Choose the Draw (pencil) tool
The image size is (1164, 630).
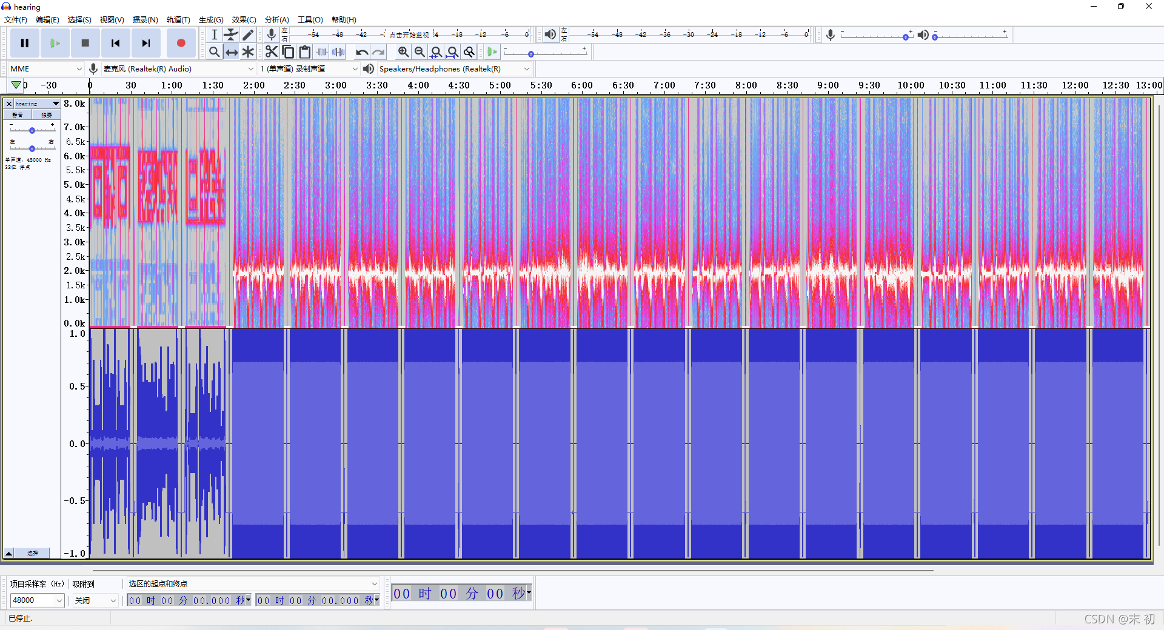pyautogui.click(x=248, y=35)
